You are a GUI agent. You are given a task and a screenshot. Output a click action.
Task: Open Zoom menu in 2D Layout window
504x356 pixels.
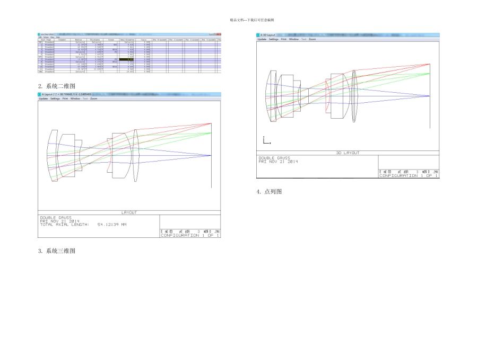tap(93, 99)
